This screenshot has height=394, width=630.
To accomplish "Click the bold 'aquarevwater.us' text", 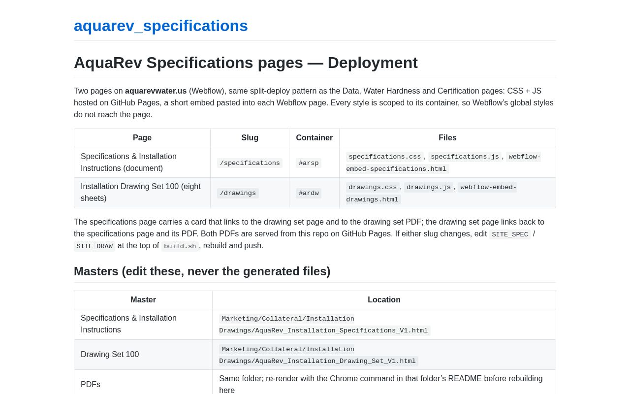I will [x=156, y=91].
